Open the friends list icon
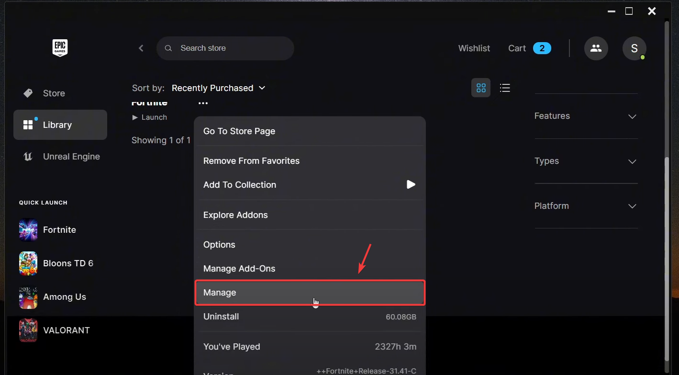Screen dimensions: 679x375 pos(596,48)
